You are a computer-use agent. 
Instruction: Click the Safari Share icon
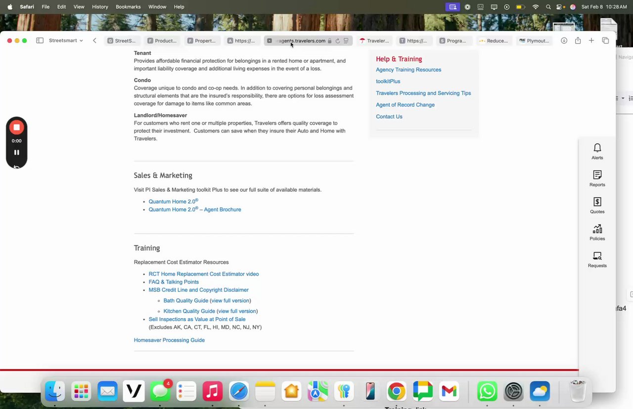click(578, 41)
